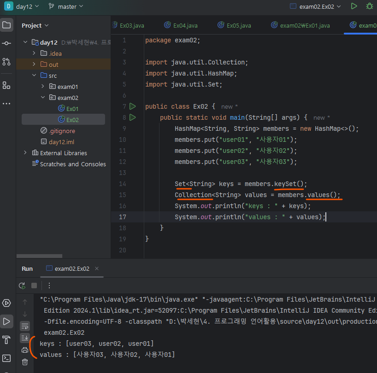The image size is (377, 373).
Task: Toggle soft-wrap in Run console
Action: [25, 326]
